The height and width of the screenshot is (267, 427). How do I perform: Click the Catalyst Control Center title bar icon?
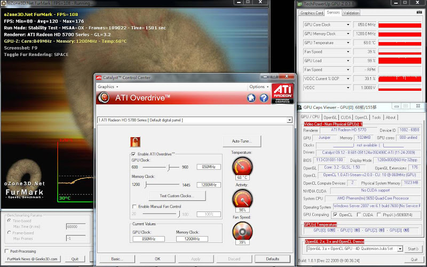pos(99,77)
